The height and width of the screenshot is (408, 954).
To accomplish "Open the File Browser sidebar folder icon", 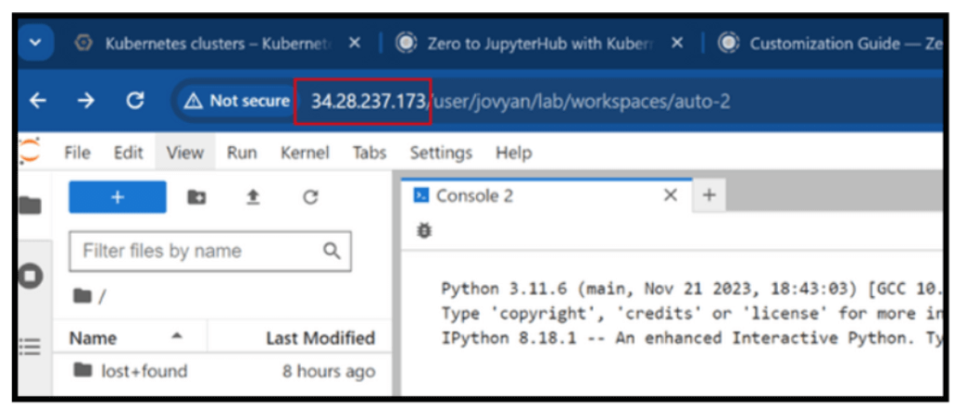I will [x=29, y=206].
